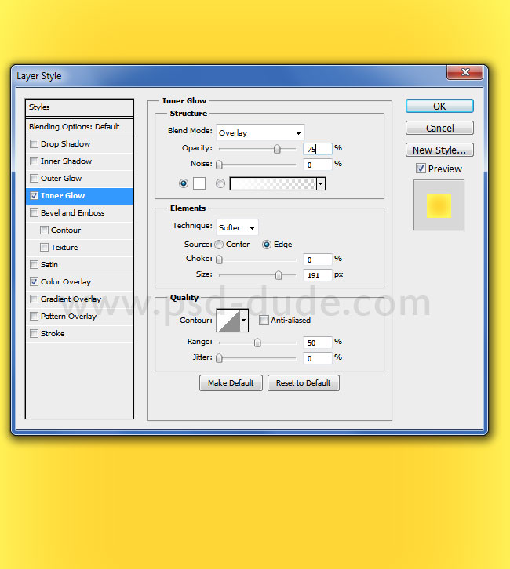Enable the Drop Shadow checkbox
The height and width of the screenshot is (569, 510).
35,143
